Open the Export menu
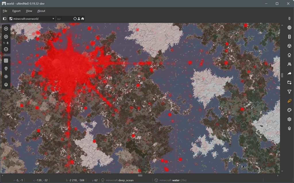This screenshot has width=294, height=183. tap(16, 11)
